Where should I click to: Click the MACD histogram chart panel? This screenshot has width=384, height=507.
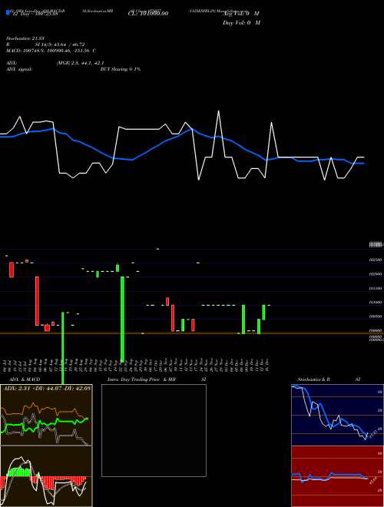pyautogui.click(x=46, y=476)
